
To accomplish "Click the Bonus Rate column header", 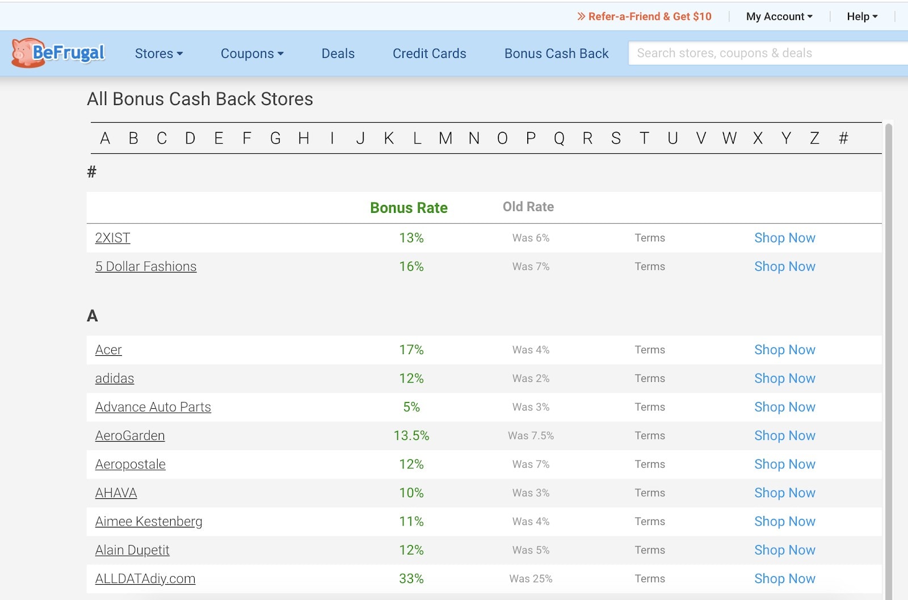I will [409, 208].
